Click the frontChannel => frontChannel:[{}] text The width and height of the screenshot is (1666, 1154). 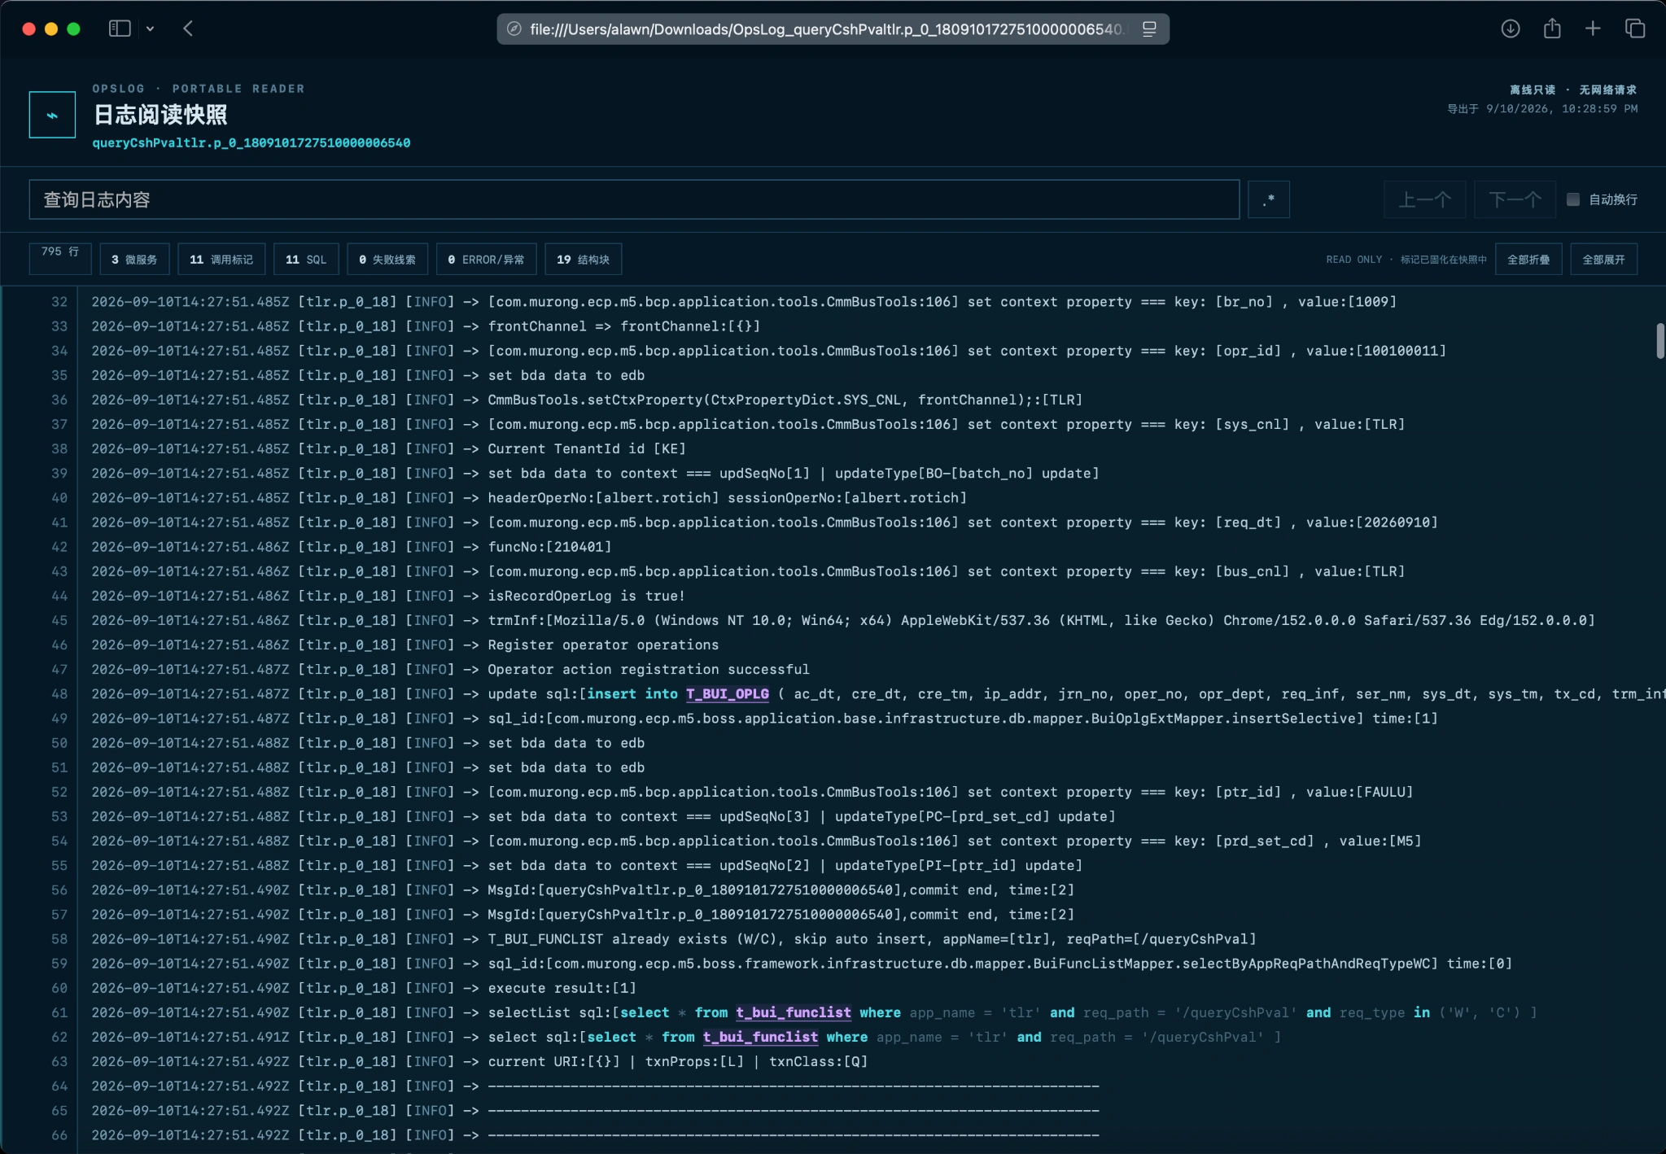tap(624, 326)
